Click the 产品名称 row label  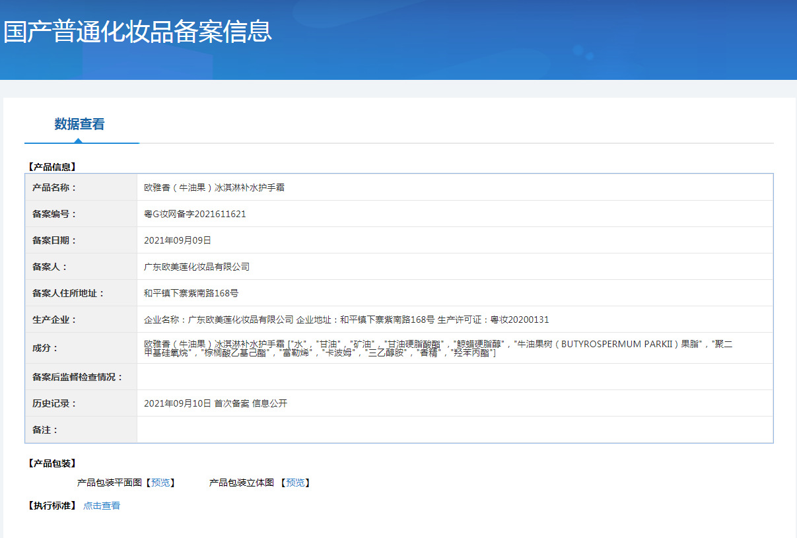[55, 187]
